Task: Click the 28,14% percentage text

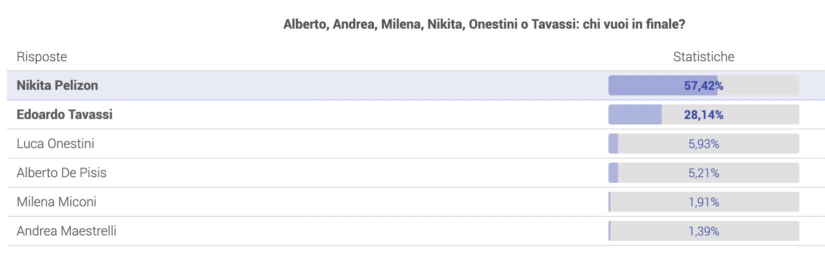Action: [x=703, y=115]
